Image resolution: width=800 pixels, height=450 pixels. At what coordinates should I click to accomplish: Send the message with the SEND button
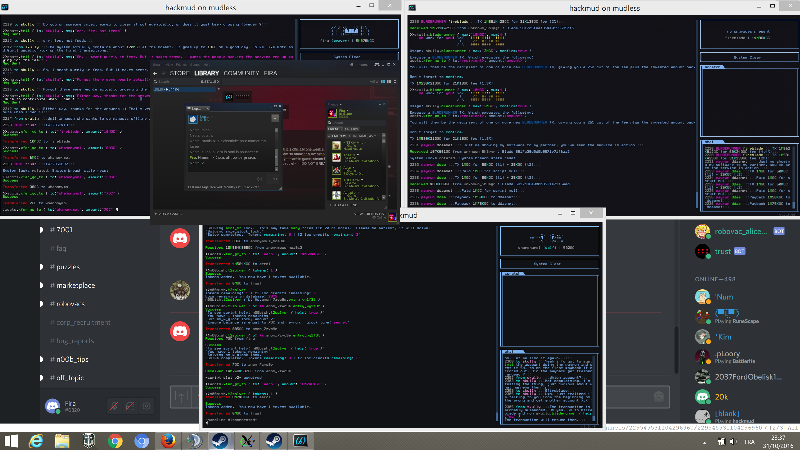[272, 179]
